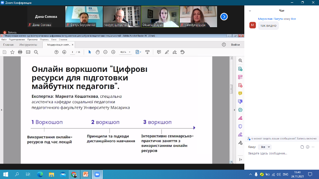This screenshot has width=319, height=179.
Task: Open the 'Кому: Все' recipient dropdown
Action: [265, 147]
